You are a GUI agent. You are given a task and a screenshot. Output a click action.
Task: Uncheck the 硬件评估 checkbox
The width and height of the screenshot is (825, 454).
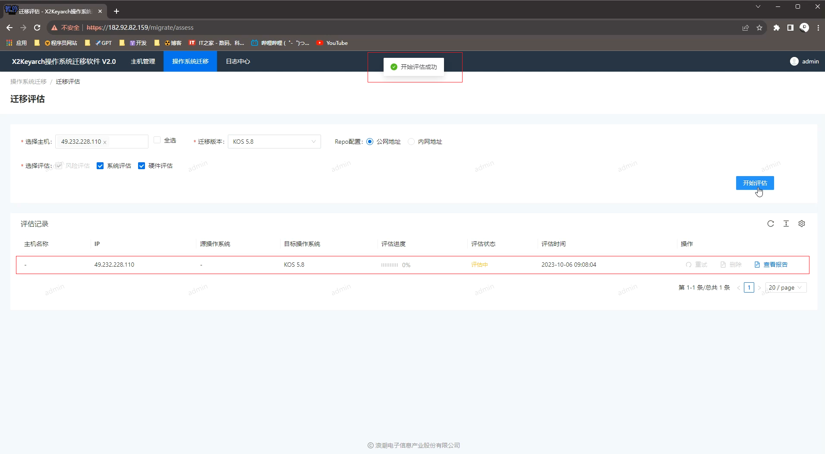[142, 166]
